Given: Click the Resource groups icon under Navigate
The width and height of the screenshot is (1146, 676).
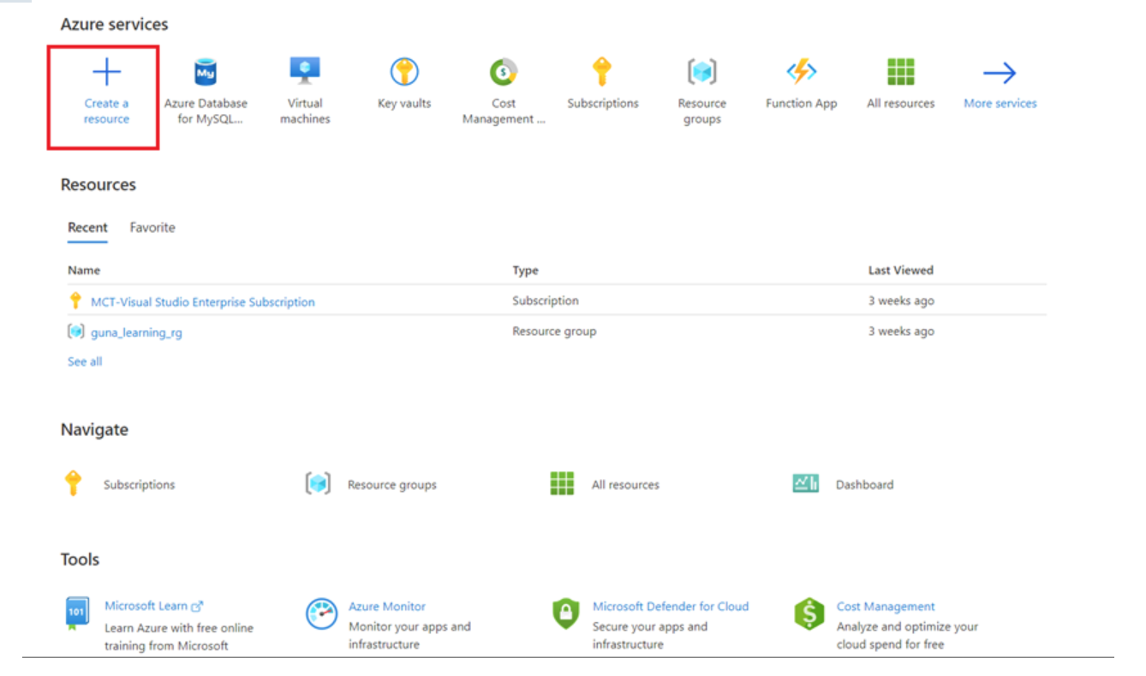Looking at the screenshot, I should tap(318, 484).
